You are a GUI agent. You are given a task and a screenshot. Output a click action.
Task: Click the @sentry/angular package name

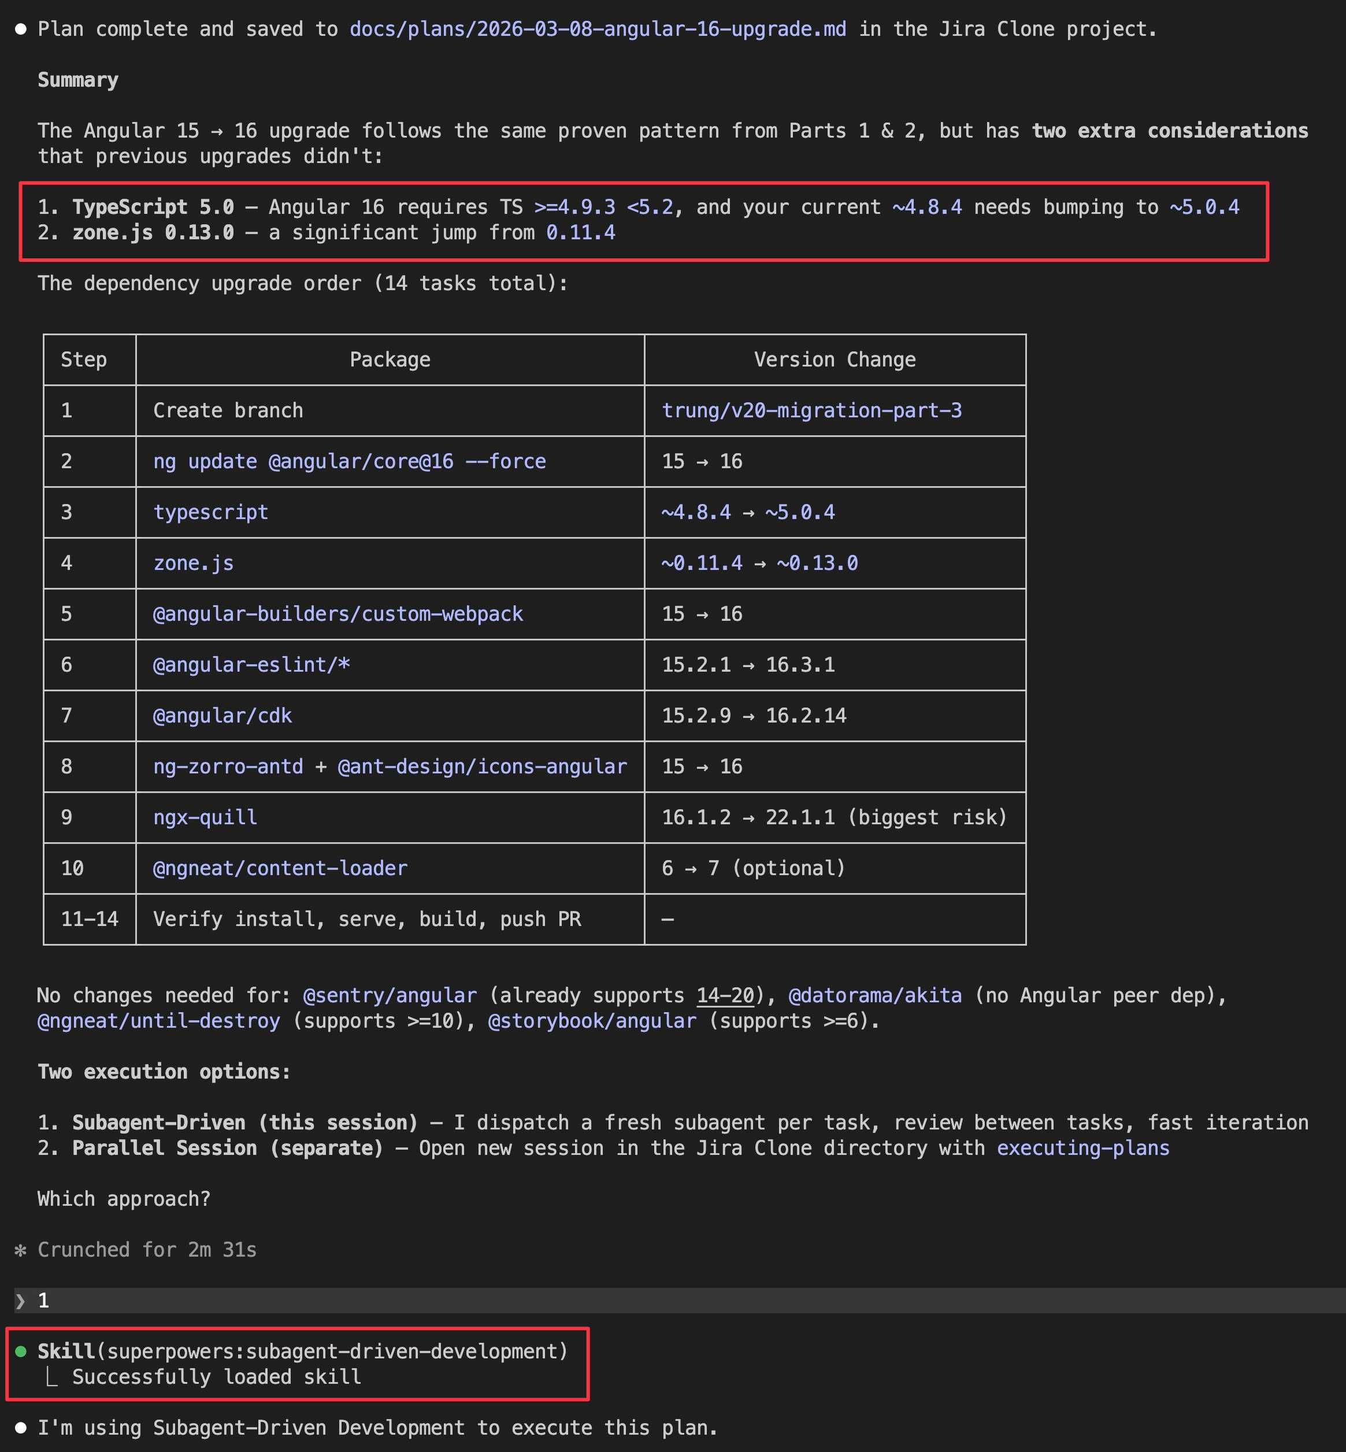point(390,995)
